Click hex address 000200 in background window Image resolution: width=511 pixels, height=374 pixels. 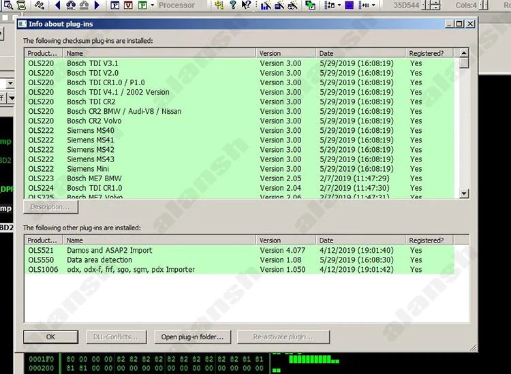click(x=41, y=368)
